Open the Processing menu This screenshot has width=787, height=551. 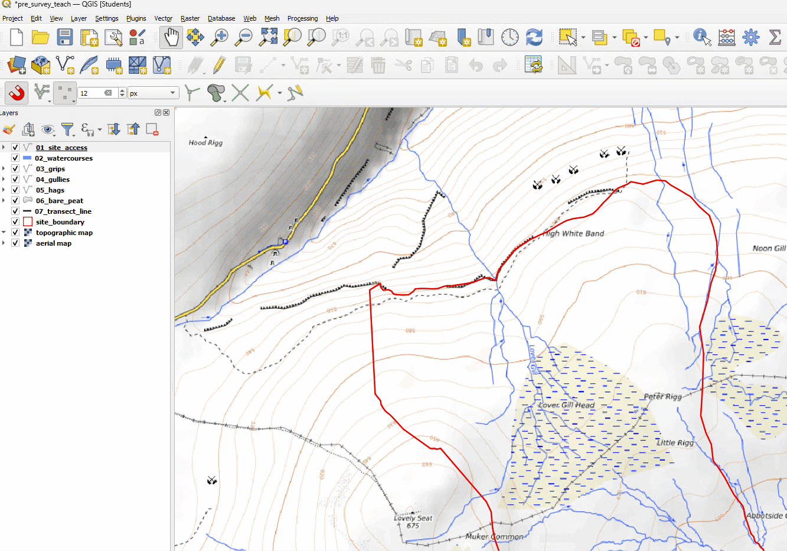click(x=302, y=18)
